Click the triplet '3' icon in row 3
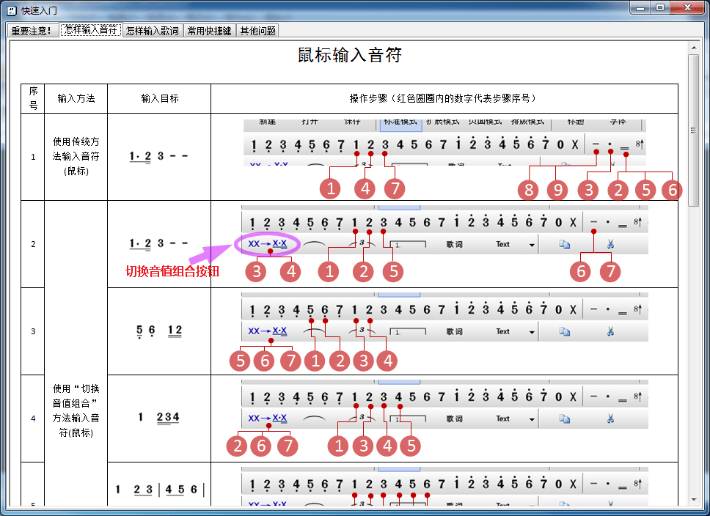Screen dimensions: 710x516 pyautogui.click(x=362, y=331)
